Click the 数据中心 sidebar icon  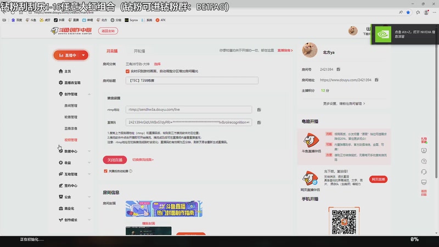61,151
